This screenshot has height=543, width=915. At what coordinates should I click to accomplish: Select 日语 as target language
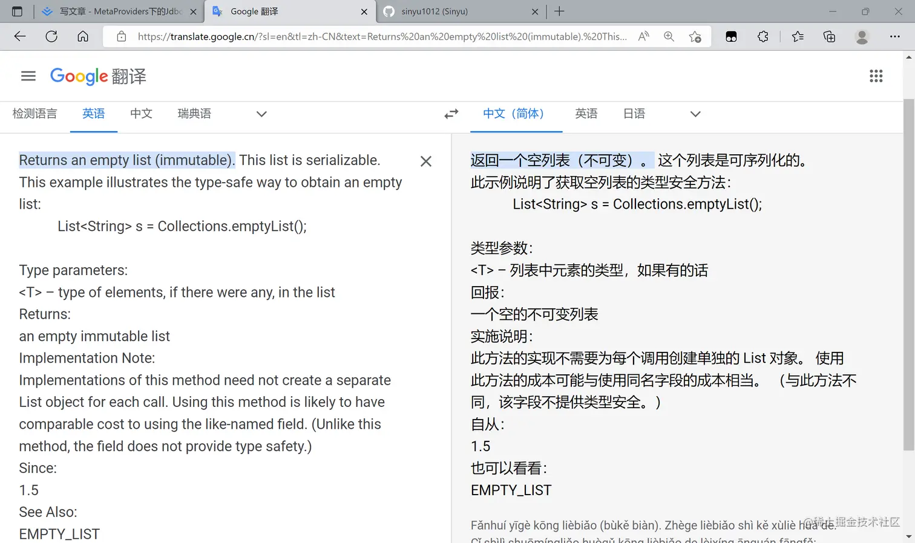pos(634,114)
